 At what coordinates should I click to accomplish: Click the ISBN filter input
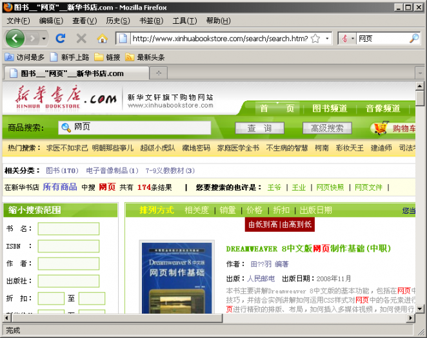[68, 246]
